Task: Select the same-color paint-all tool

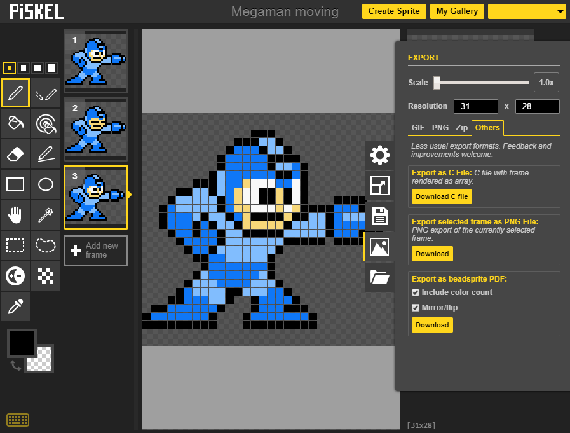Action: coord(46,123)
